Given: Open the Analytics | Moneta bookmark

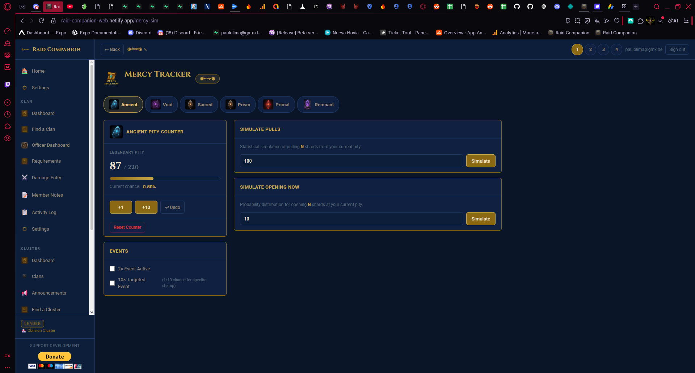Looking at the screenshot, I should coord(517,33).
